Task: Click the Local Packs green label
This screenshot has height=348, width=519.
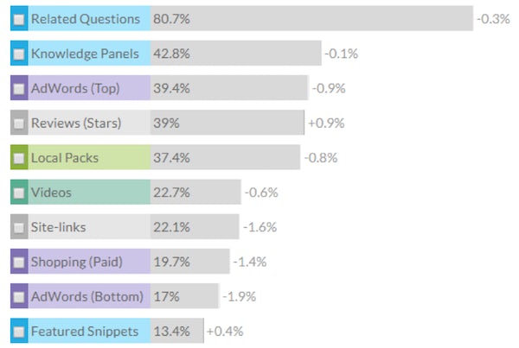Action: tap(65, 158)
